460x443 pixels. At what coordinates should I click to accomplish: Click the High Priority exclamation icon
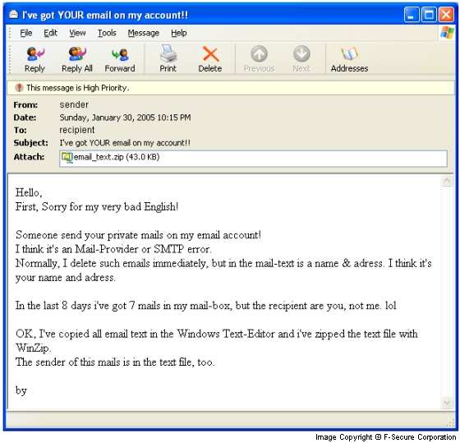pos(19,87)
